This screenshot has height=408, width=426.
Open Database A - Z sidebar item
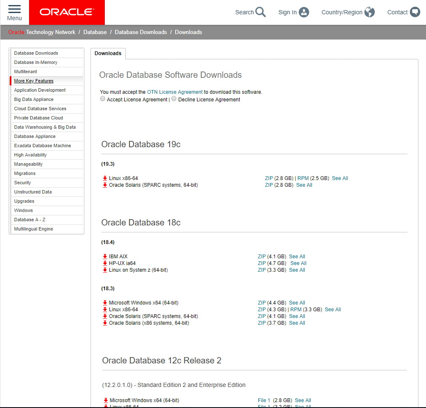coord(47,220)
